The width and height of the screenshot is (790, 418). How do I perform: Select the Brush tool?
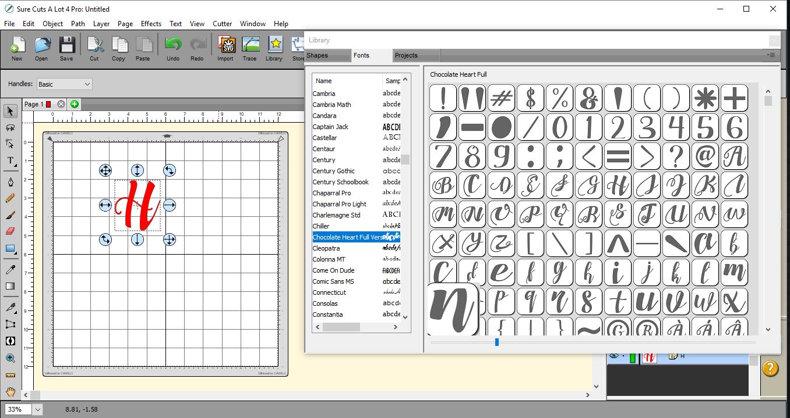point(10,215)
